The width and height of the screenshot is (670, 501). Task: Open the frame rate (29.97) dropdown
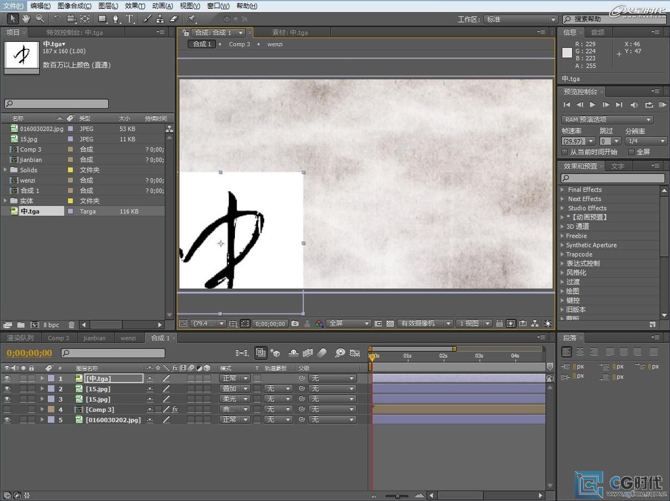tap(578, 141)
